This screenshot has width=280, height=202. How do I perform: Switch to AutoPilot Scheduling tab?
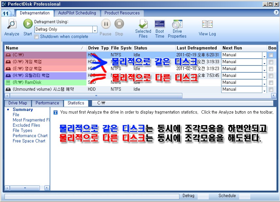pos(77,13)
